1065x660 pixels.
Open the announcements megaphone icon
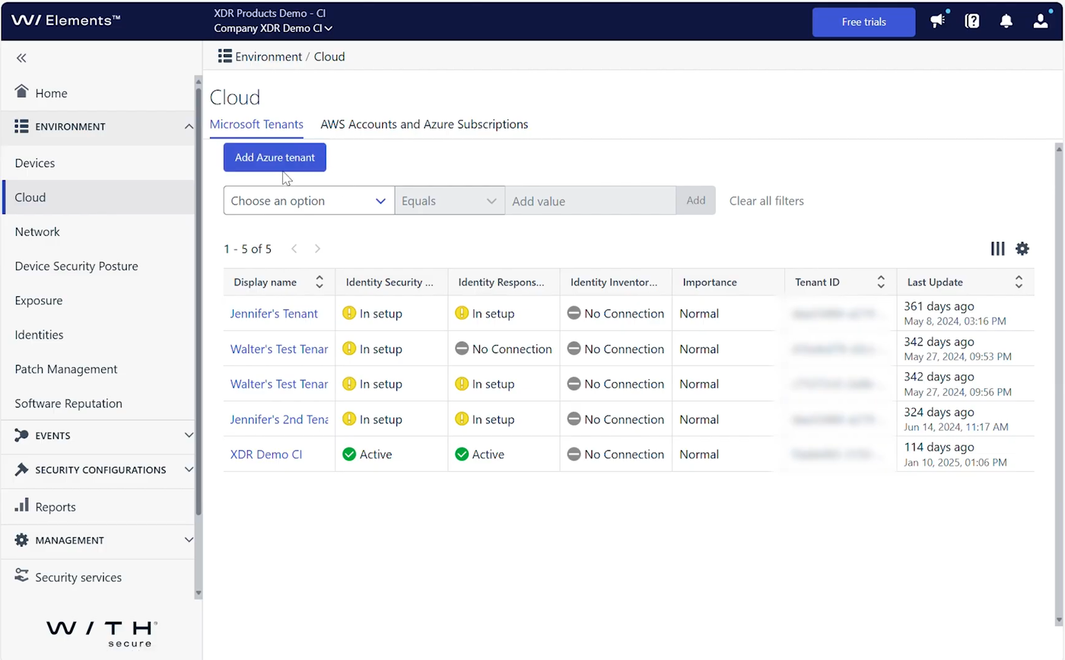pos(938,21)
